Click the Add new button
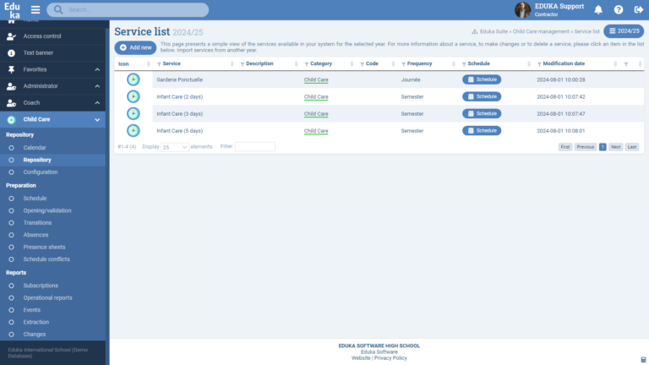The width and height of the screenshot is (649, 365). 135,48
